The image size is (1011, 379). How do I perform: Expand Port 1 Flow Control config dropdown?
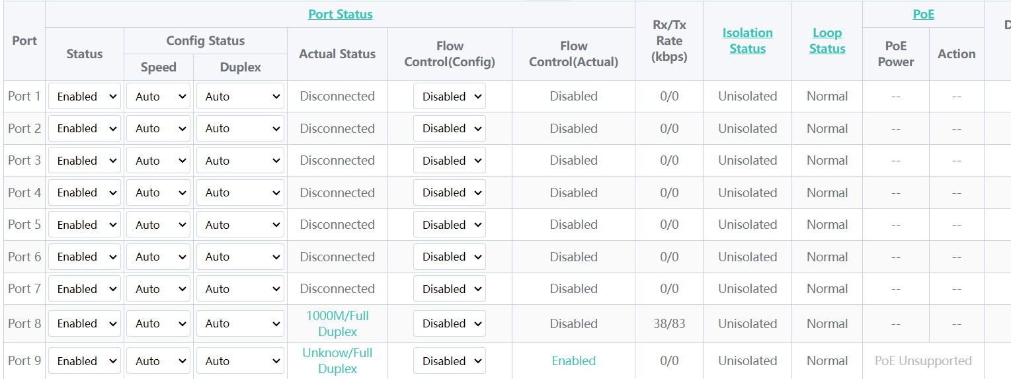pyautogui.click(x=450, y=97)
